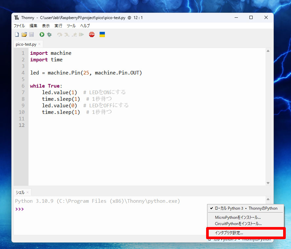Open a file with the folder icon
The width and height of the screenshot is (291, 249).
click(x=24, y=34)
